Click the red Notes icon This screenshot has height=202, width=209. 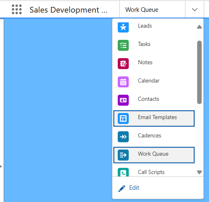123,63
